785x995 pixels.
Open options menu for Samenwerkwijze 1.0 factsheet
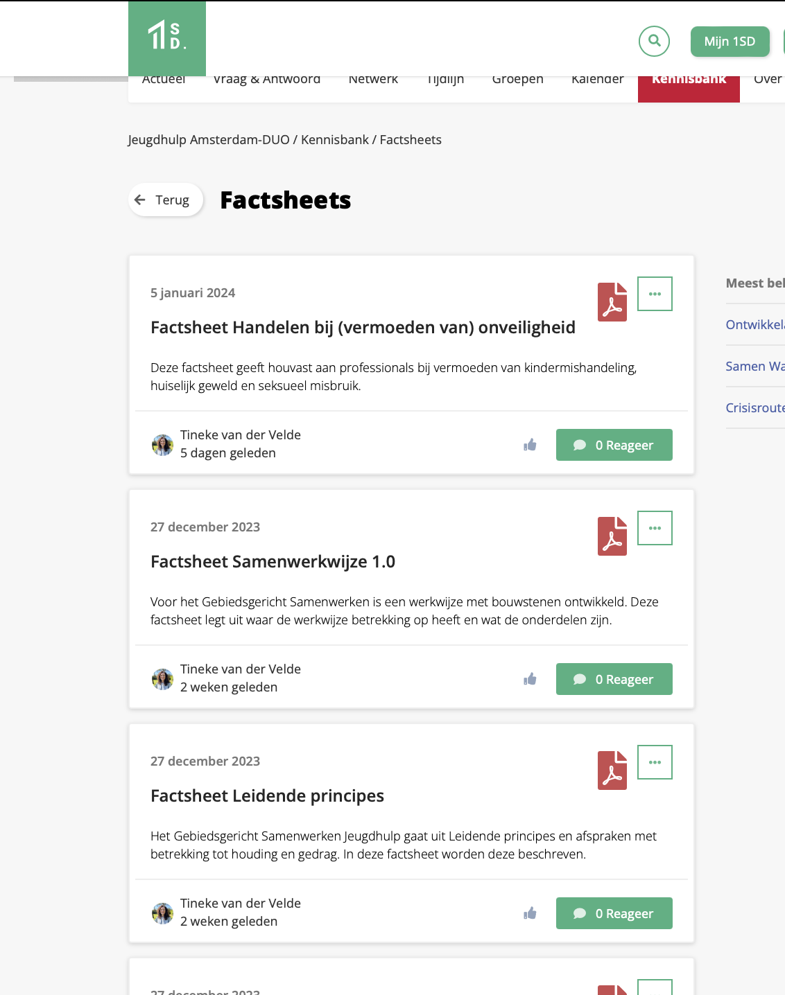(655, 528)
